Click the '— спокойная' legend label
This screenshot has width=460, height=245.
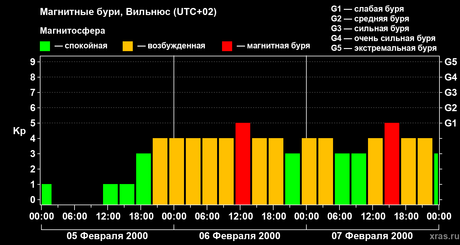click(81, 46)
